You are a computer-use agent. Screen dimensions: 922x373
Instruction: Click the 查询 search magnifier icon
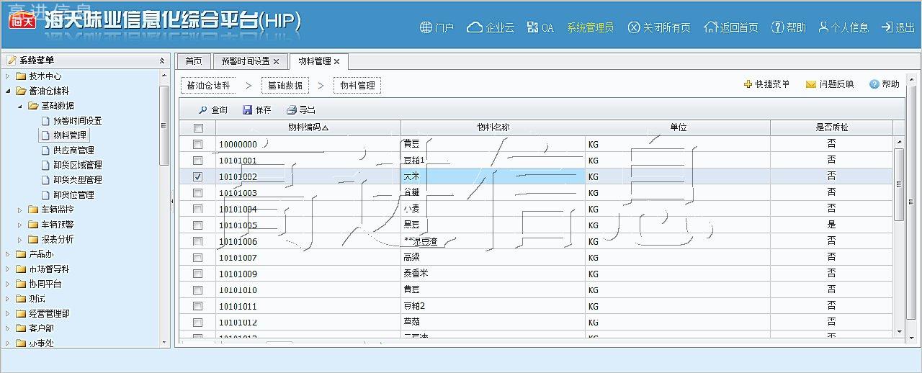tap(202, 110)
